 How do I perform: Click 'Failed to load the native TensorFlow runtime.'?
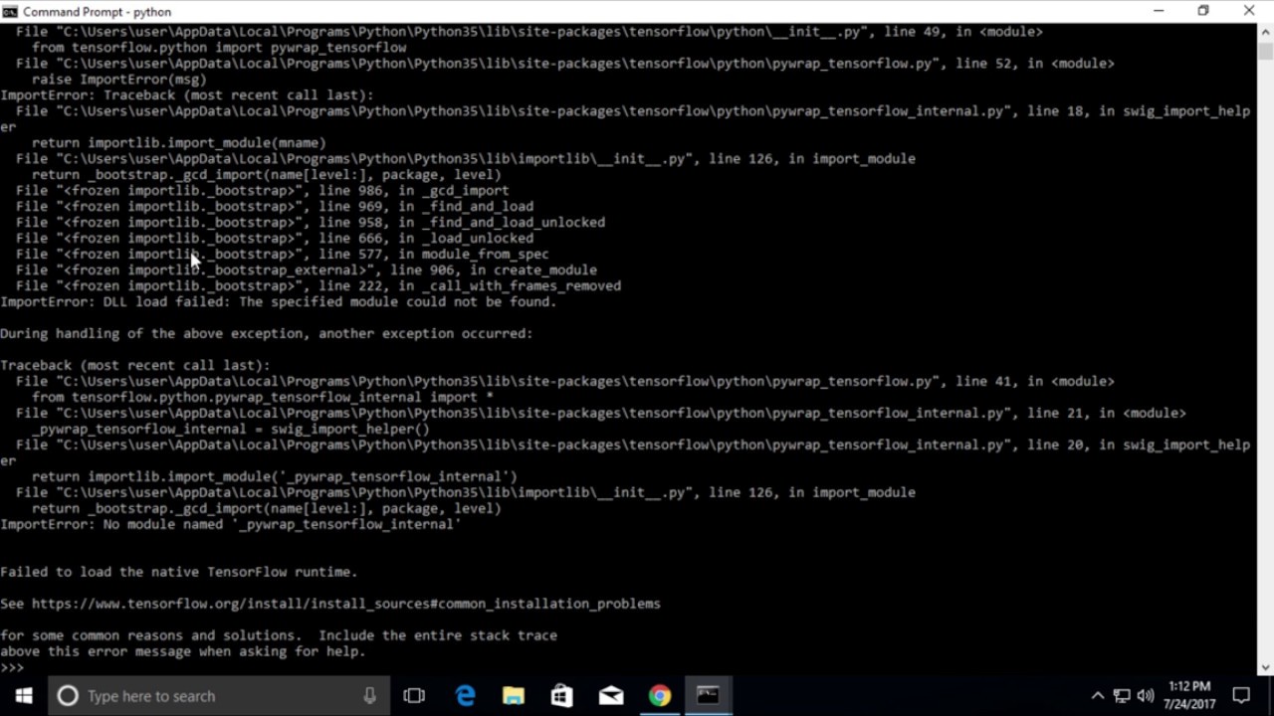coord(179,572)
